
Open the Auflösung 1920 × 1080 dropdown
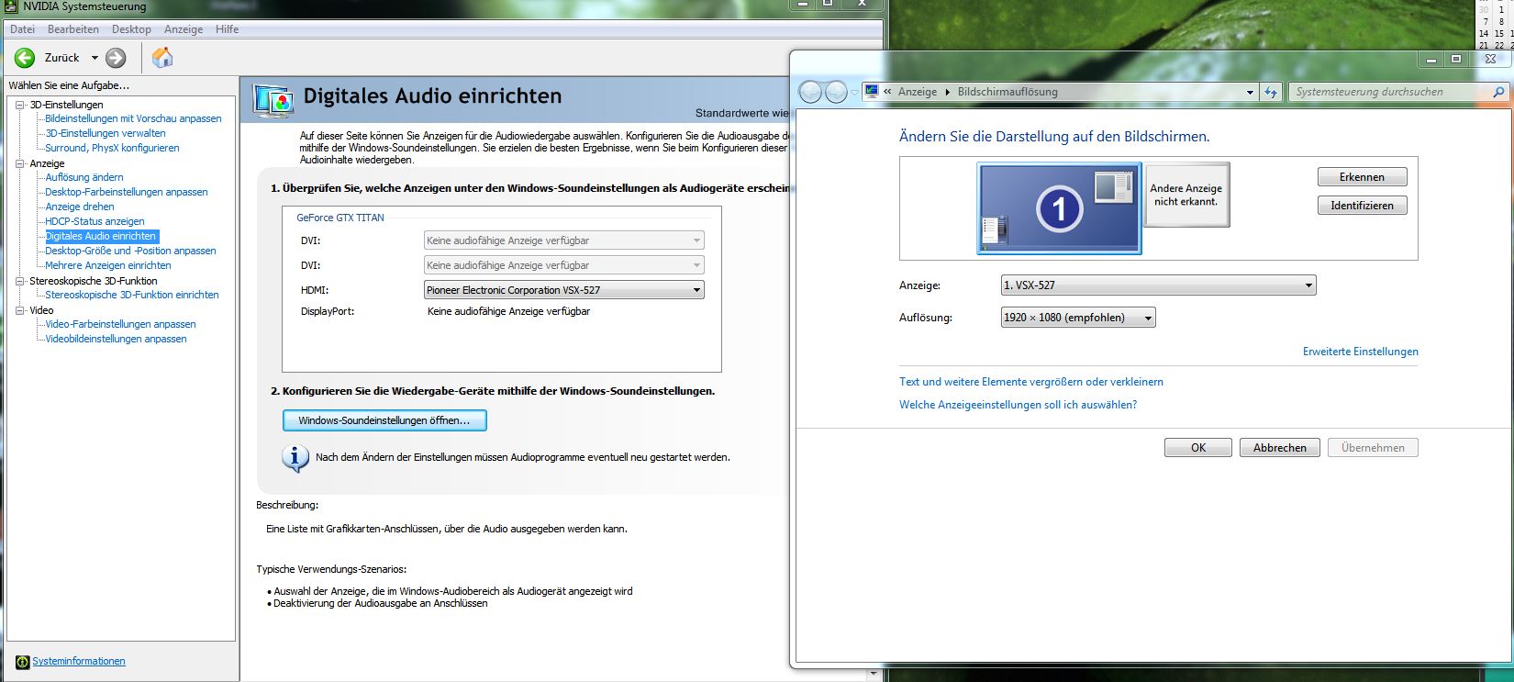click(x=1078, y=318)
